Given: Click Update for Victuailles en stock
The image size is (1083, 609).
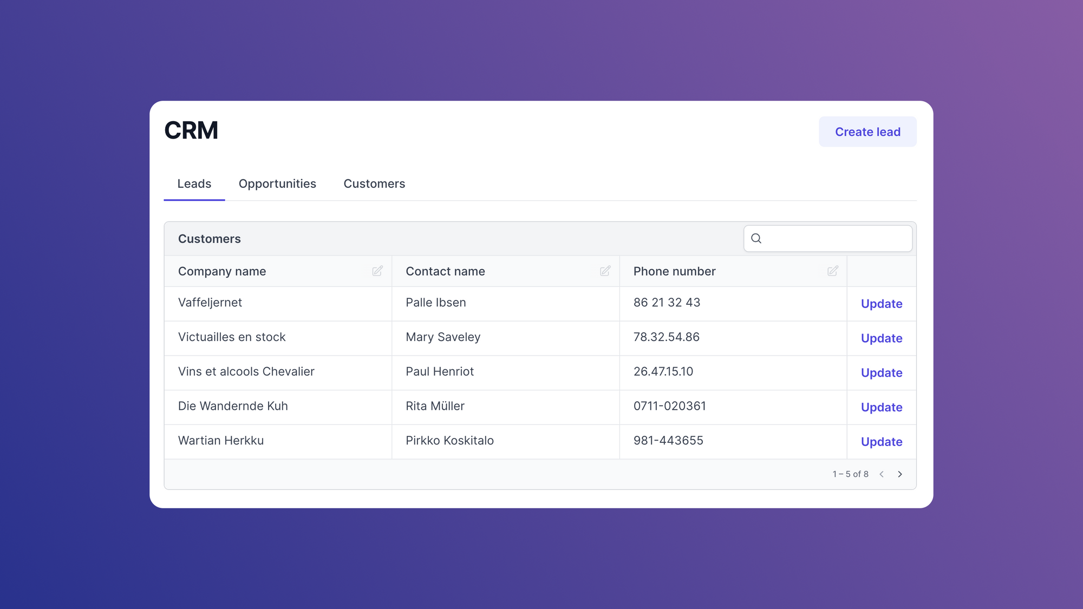Looking at the screenshot, I should point(882,338).
